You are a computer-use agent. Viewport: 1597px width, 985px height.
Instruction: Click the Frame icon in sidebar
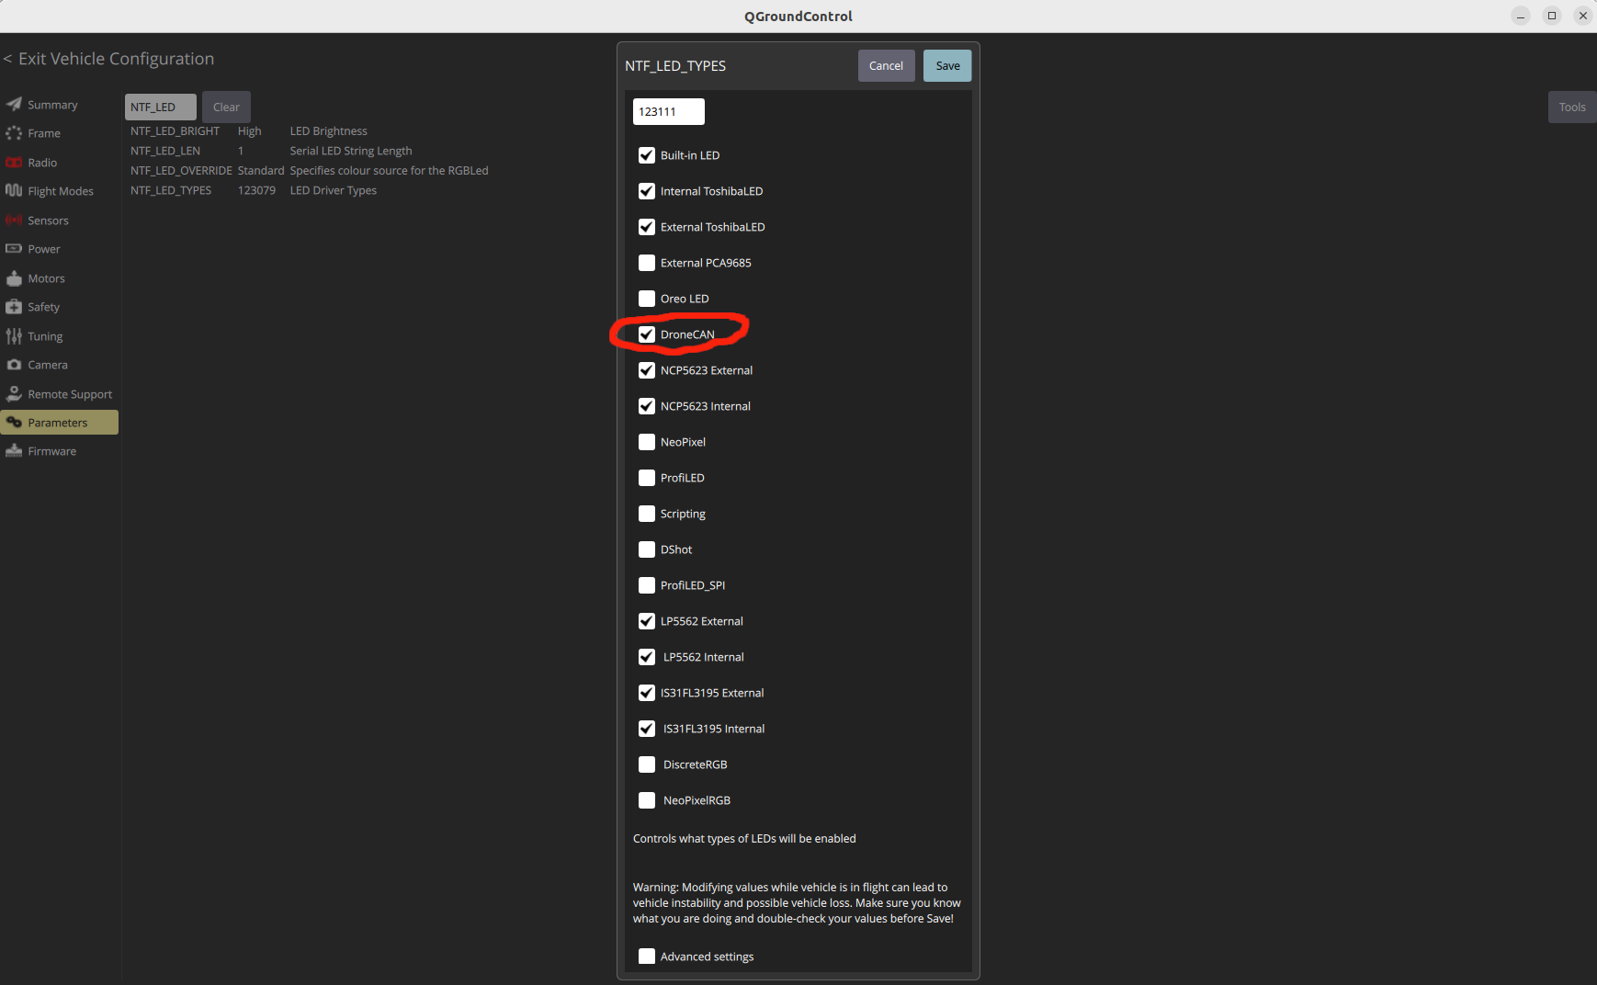[x=14, y=133]
